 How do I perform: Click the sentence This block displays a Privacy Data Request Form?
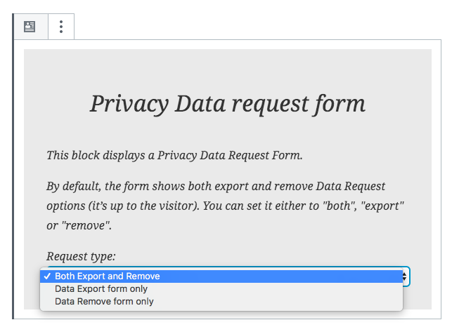175,155
